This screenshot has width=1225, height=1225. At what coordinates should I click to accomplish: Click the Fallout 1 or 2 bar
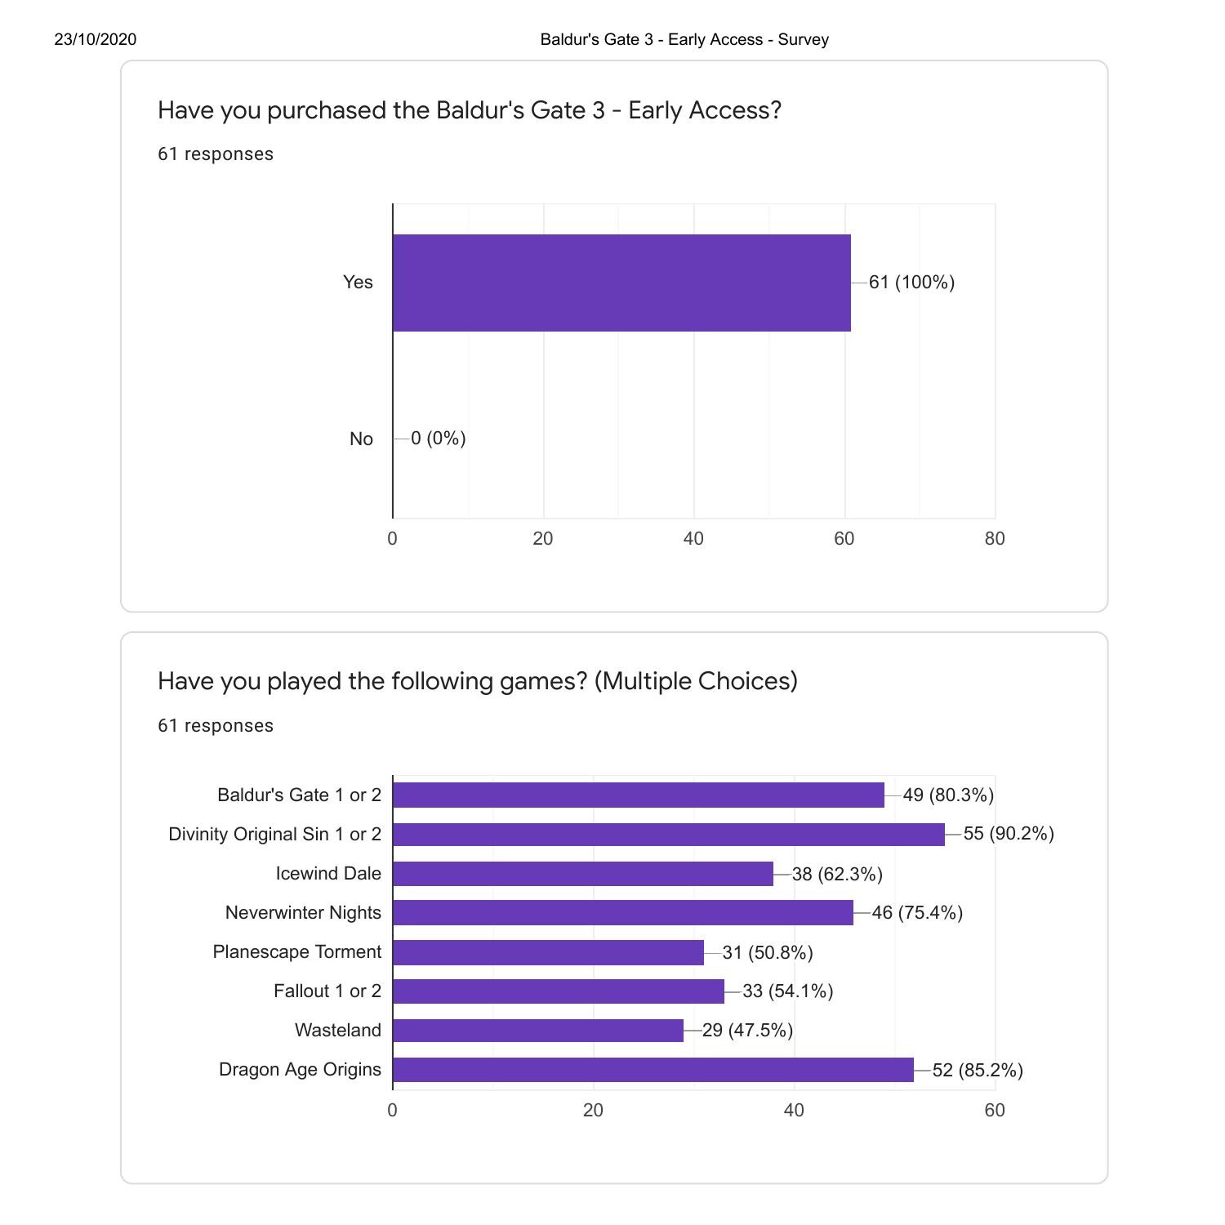pos(558,991)
